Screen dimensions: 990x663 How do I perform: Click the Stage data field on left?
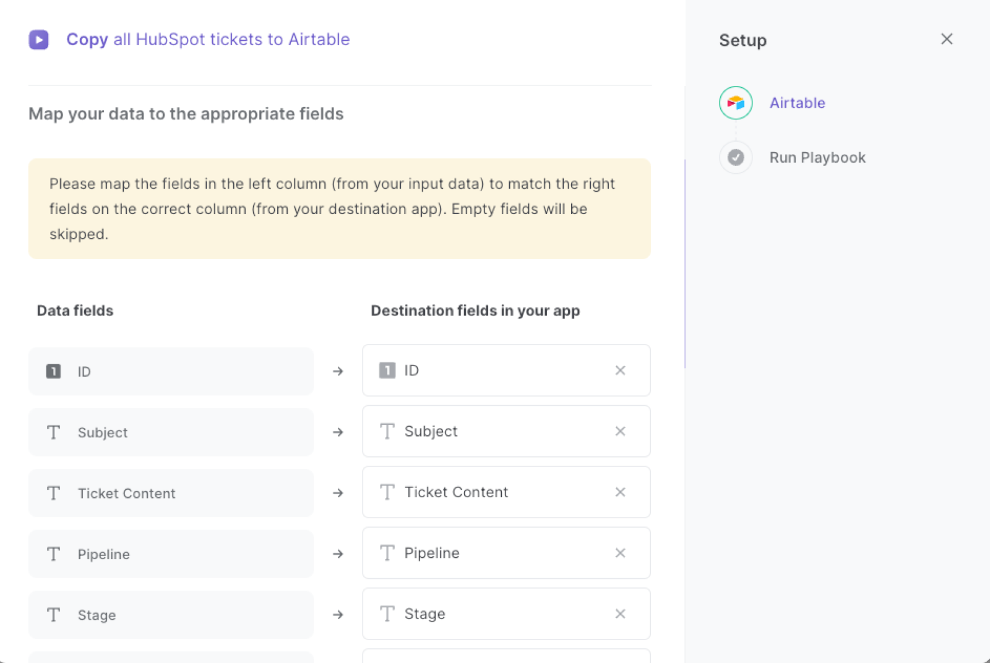pos(171,615)
